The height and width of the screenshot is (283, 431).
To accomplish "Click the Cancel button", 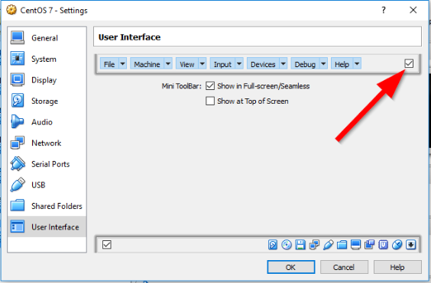I will pos(344,267).
